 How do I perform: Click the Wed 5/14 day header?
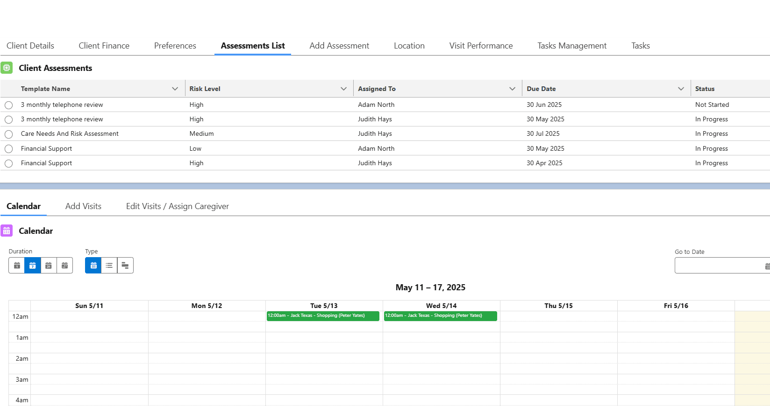click(441, 306)
